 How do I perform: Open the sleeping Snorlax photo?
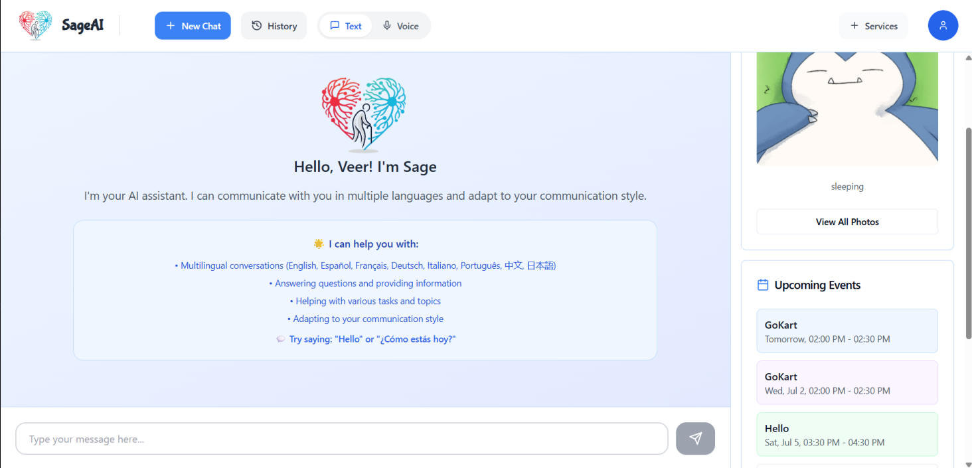(847, 109)
